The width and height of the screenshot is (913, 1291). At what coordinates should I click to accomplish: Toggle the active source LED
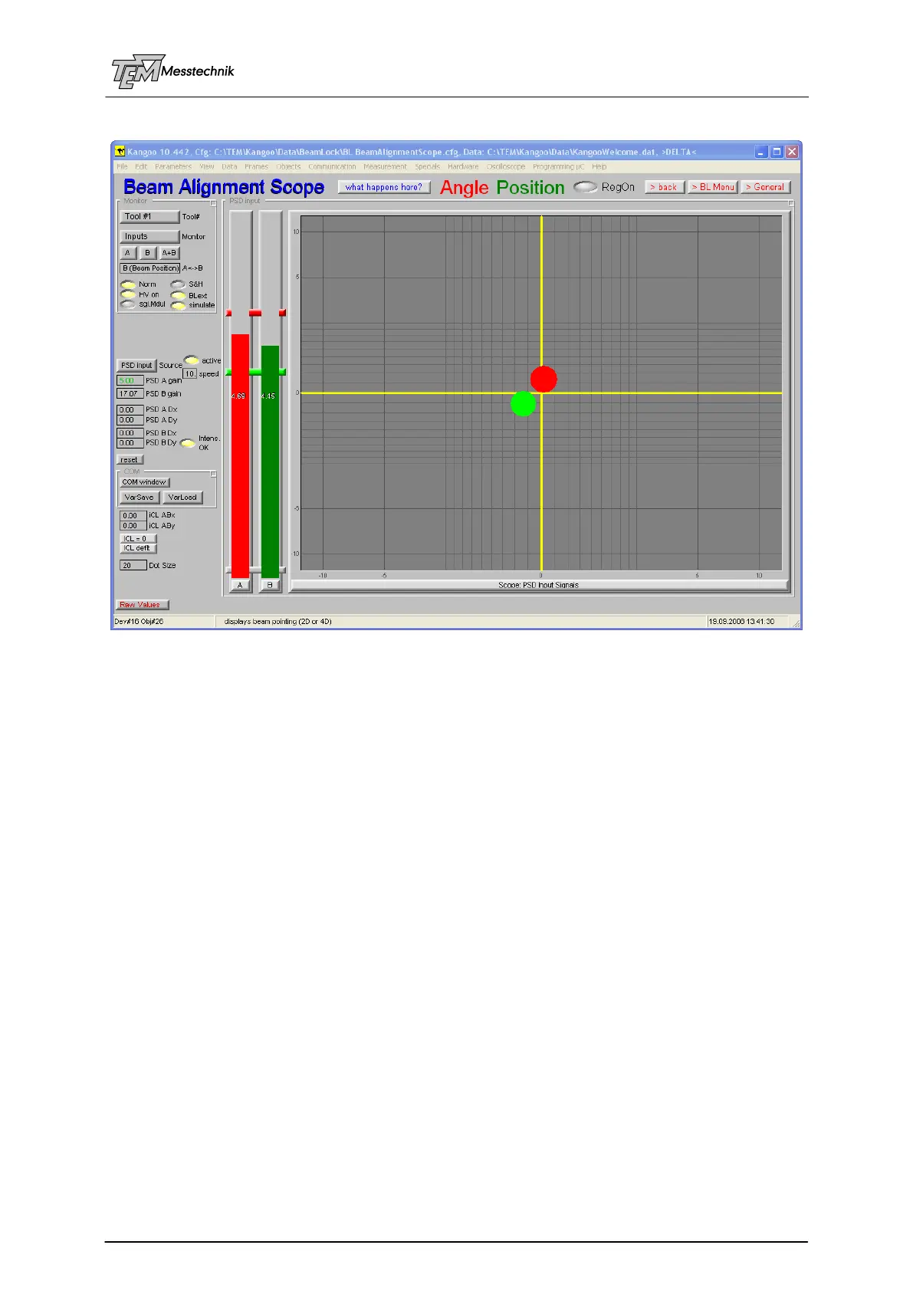tap(191, 360)
